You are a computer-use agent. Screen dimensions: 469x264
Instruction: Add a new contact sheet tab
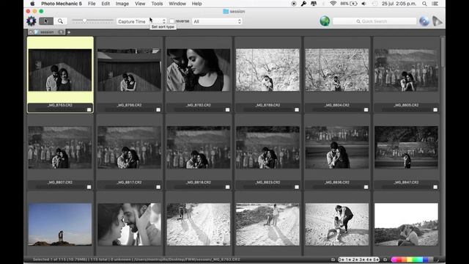click(69, 32)
